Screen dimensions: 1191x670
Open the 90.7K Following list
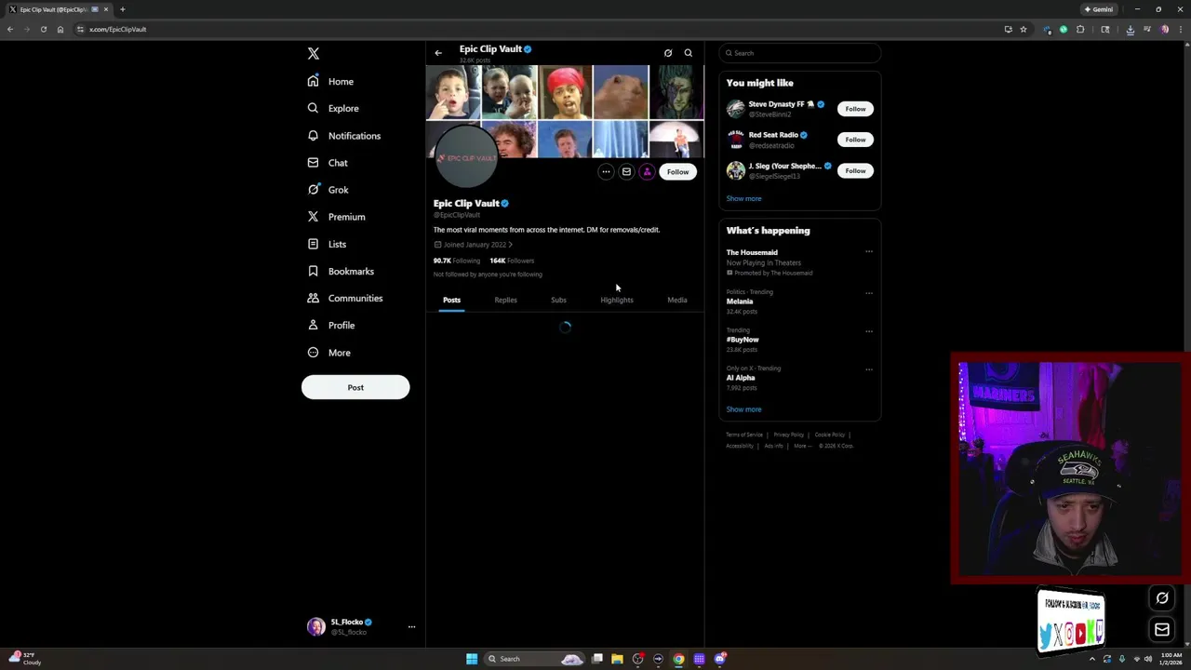pyautogui.click(x=457, y=261)
